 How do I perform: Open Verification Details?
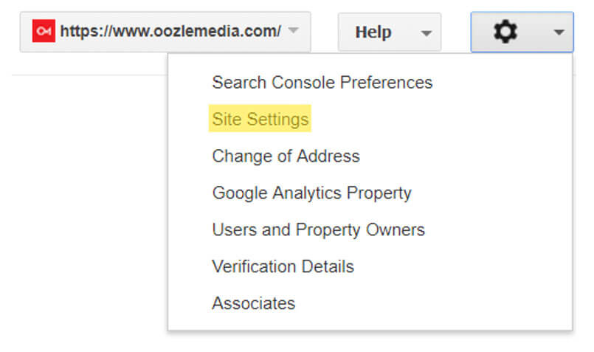(x=283, y=266)
